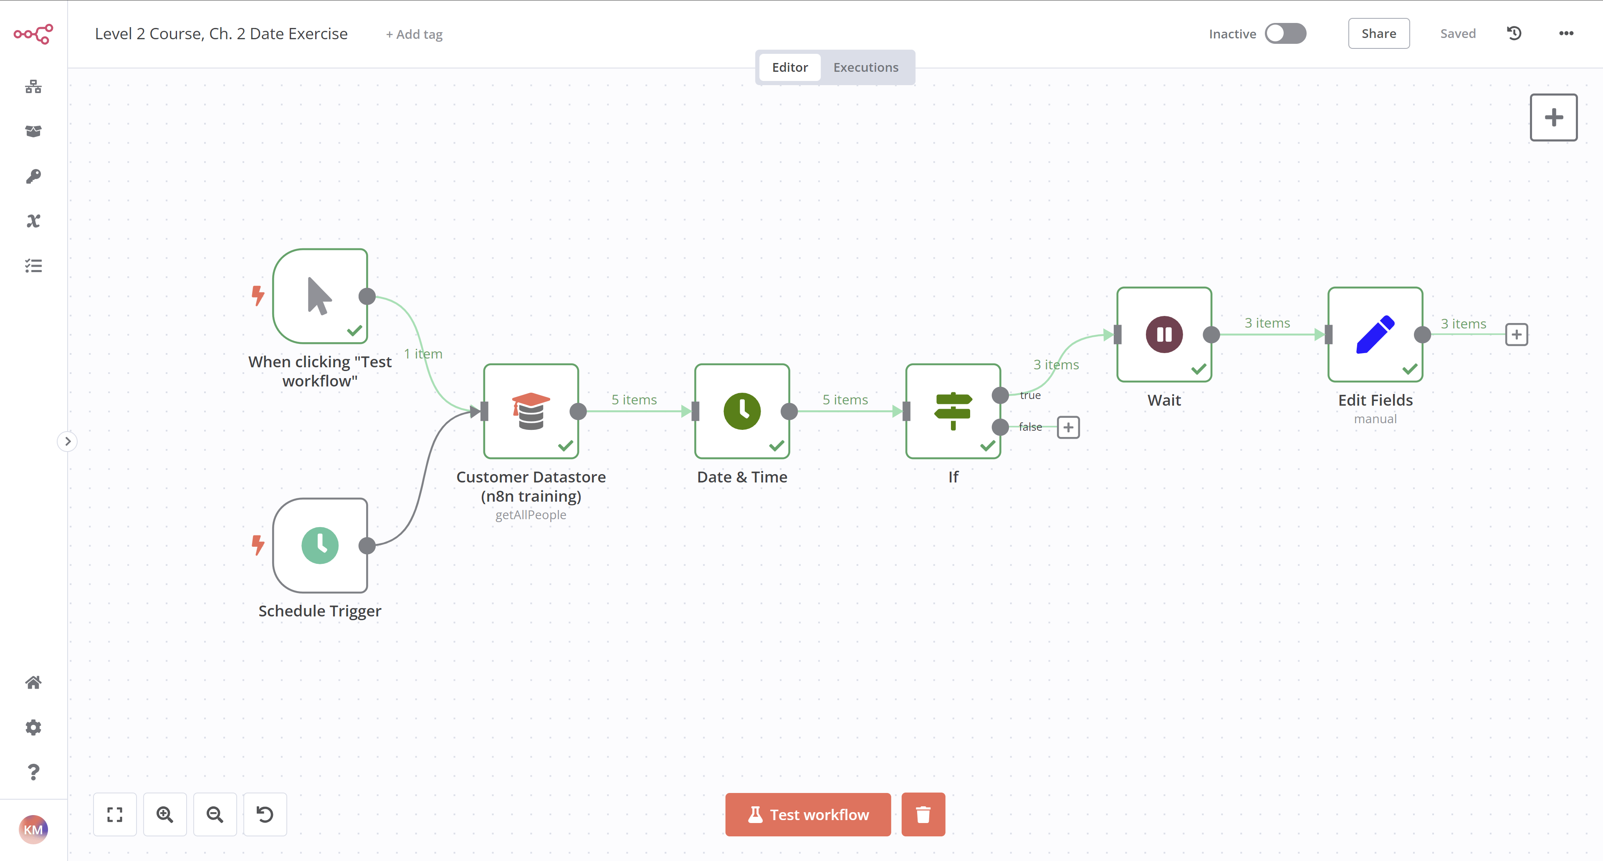Open the If node icon
This screenshot has height=861, width=1603.
click(x=952, y=411)
